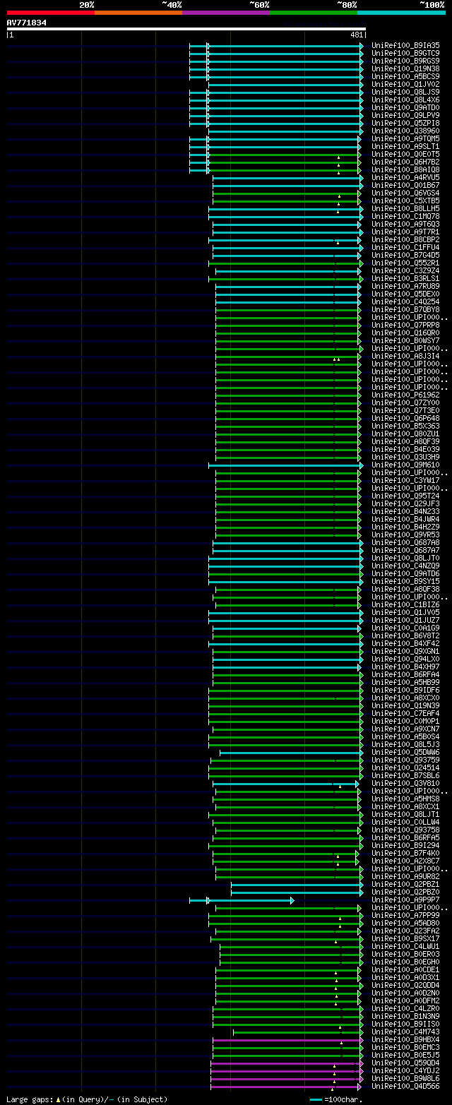
Task: Click the UniRef100_Q5ZPI8 entry
Action: pos(405,123)
